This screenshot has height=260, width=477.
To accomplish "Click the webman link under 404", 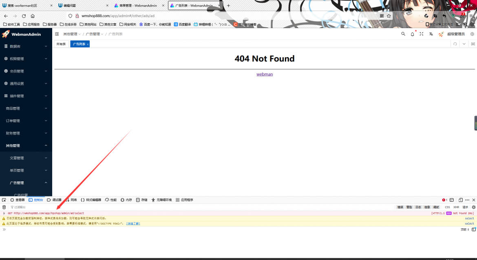I will tap(265, 74).
